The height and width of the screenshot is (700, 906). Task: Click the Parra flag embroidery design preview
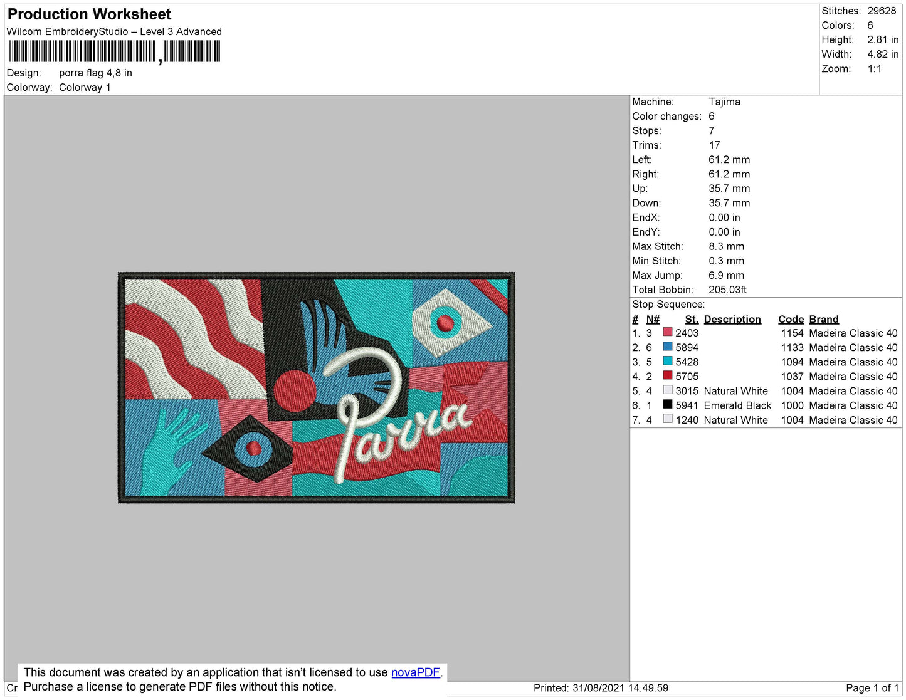(317, 387)
